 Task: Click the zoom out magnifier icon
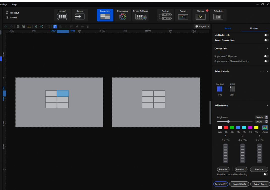[x=18, y=27]
